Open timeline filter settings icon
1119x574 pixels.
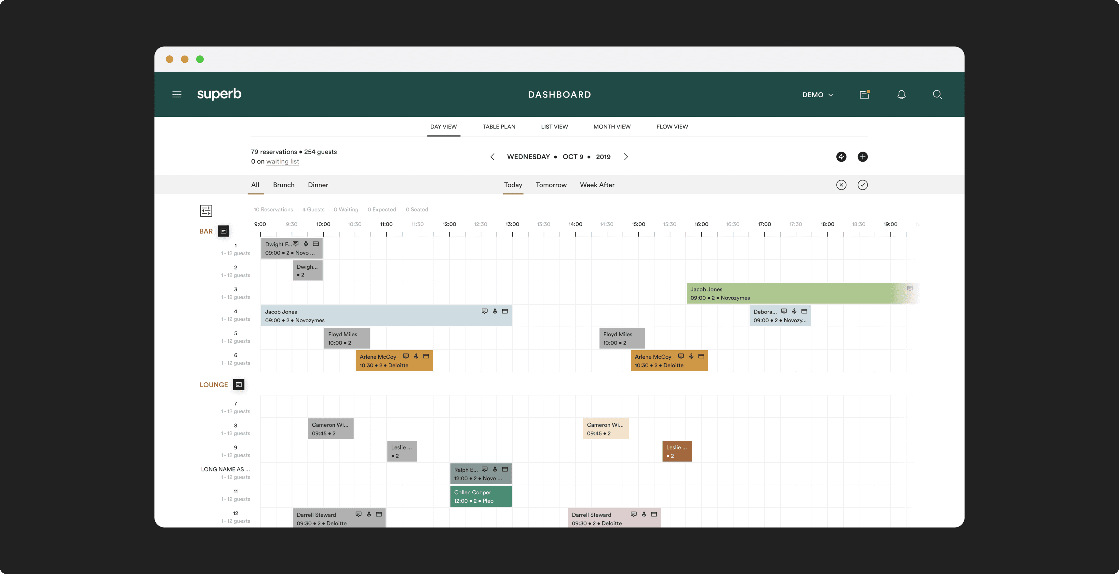206,211
